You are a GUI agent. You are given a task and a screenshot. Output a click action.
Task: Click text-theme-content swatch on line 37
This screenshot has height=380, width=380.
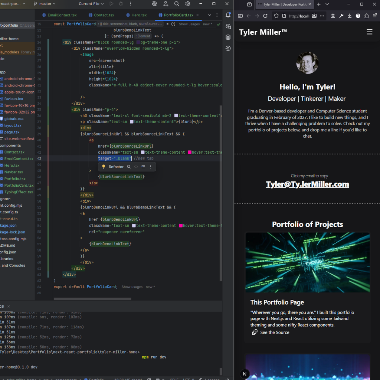click(x=132, y=122)
